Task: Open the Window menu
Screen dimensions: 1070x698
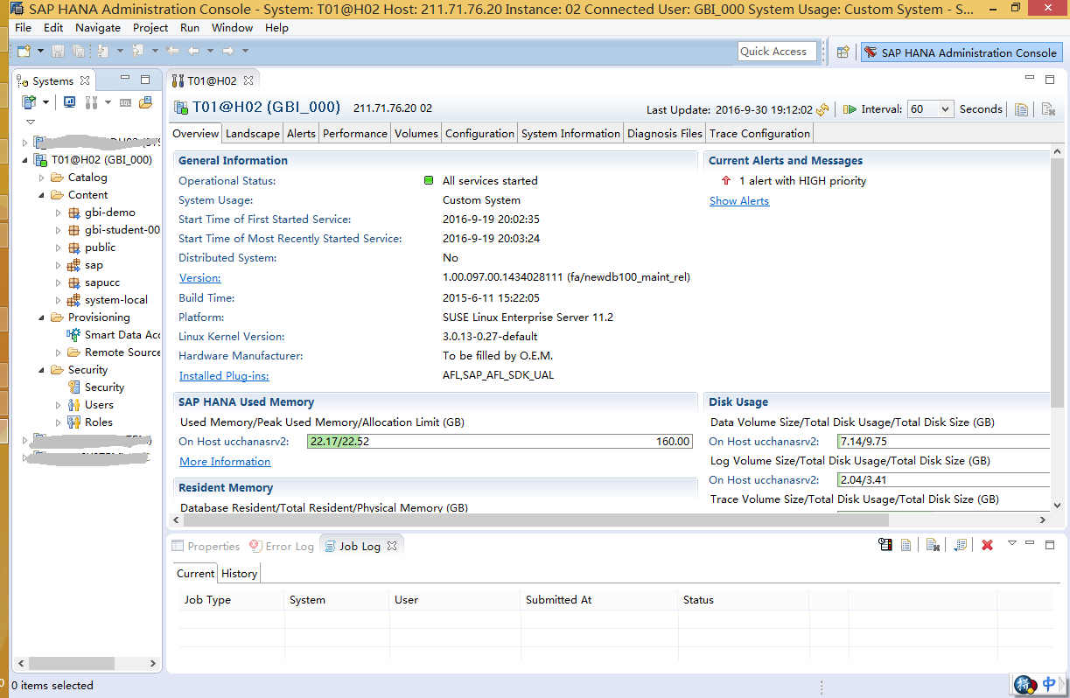Action: tap(232, 28)
